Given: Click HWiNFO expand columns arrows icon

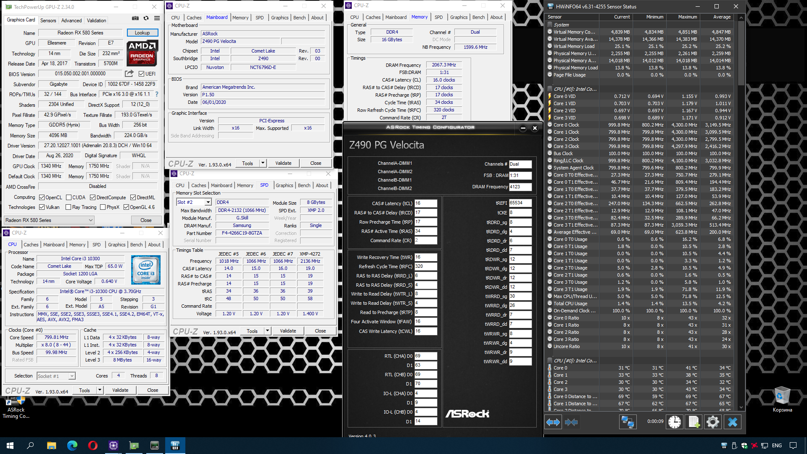Looking at the screenshot, I should (553, 422).
